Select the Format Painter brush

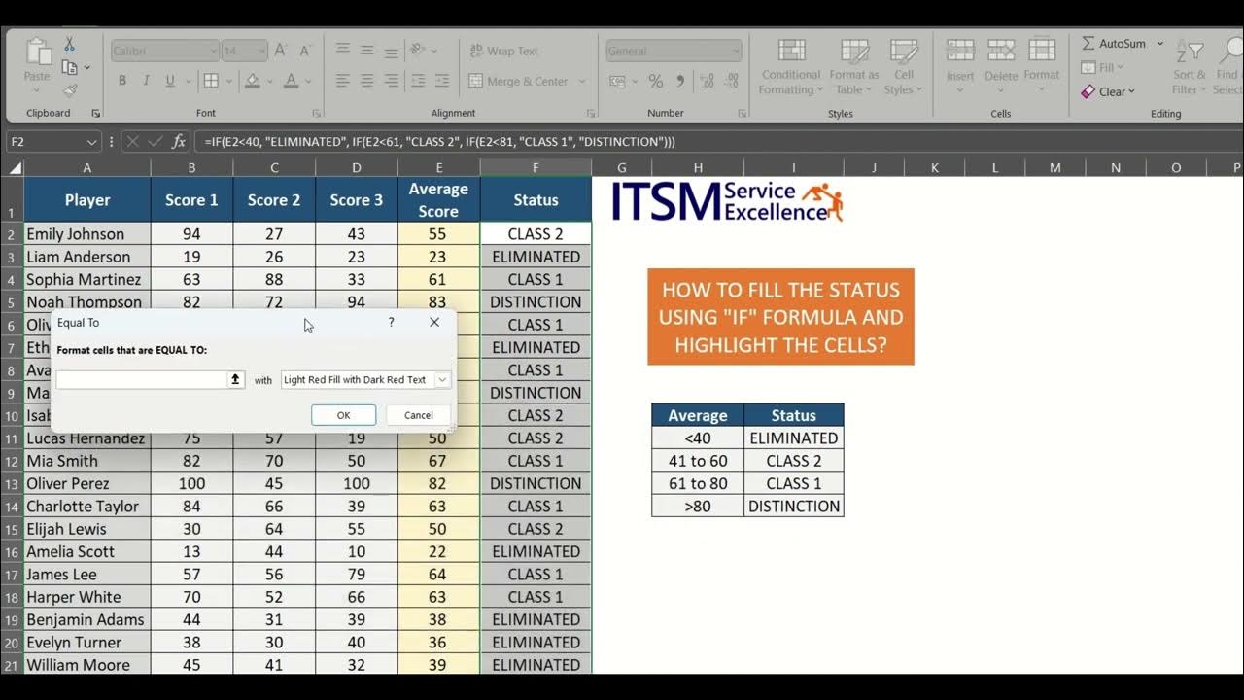click(x=69, y=90)
